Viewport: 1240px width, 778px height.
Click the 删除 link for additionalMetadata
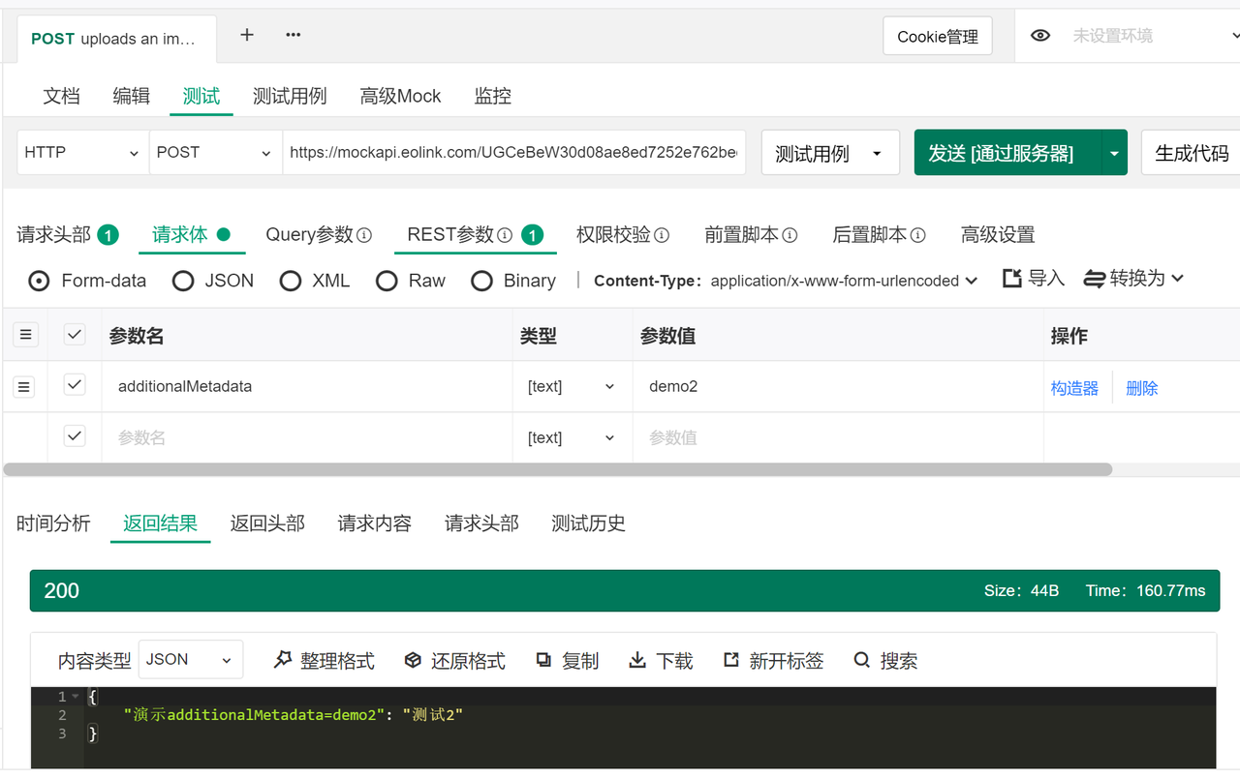1142,388
